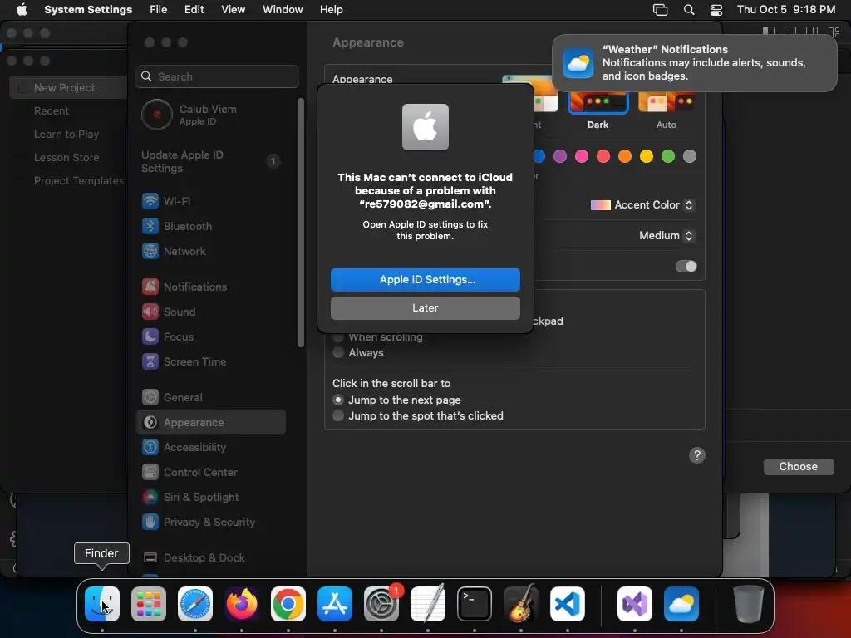The image size is (851, 638).
Task: Dismiss dialog with Later button
Action: coord(425,307)
